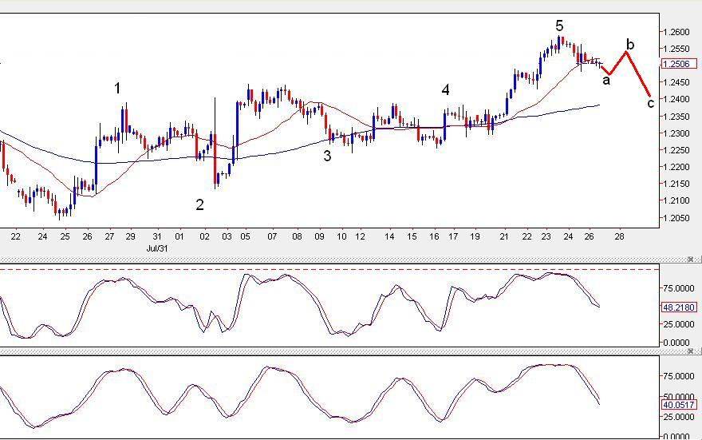
Task: Click date label 03 on time axis
Action: pos(227,236)
